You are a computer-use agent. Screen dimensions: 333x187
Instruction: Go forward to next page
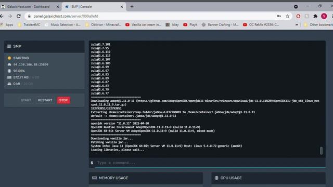[10, 16]
